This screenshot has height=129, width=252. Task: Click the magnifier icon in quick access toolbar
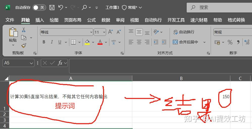point(84,7)
